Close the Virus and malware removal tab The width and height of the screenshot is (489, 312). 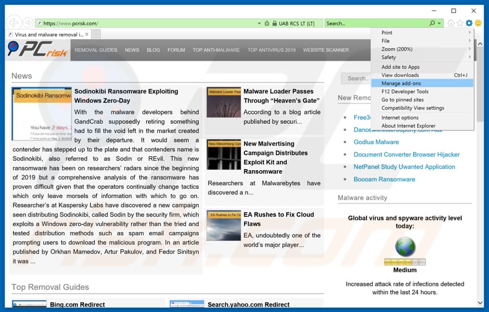[87, 34]
